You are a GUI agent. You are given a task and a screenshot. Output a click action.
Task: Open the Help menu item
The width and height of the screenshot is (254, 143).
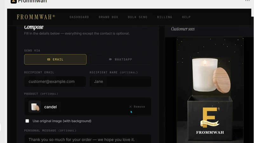[186, 17]
